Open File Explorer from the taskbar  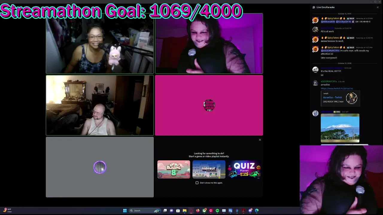click(x=185, y=211)
